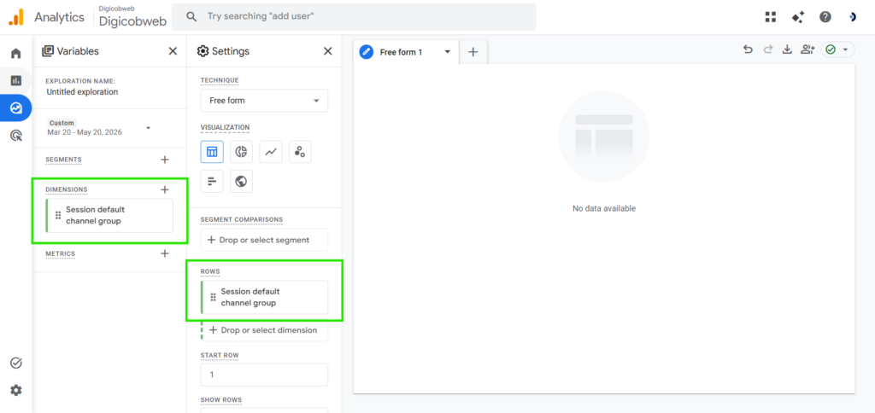
Task: Click the Variables panel title
Action: click(78, 51)
